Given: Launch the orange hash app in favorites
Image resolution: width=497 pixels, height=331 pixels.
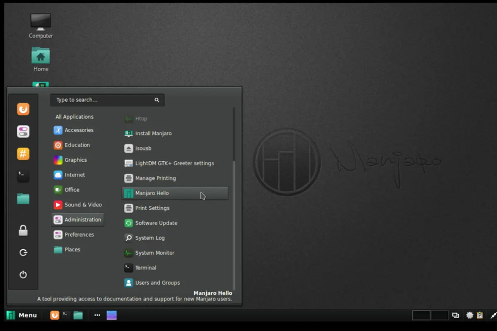Looking at the screenshot, I should tap(23, 154).
